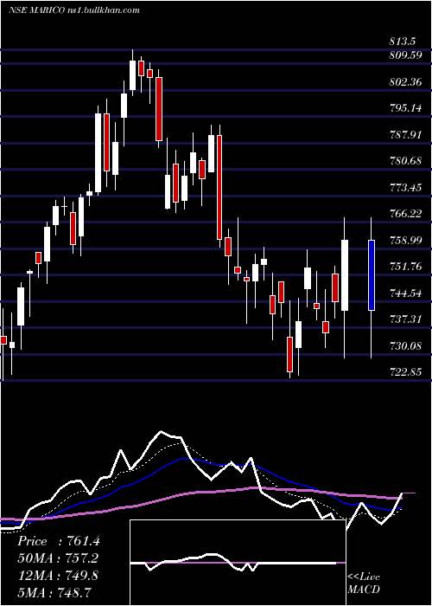Click the 795.14 price level label

point(405,108)
